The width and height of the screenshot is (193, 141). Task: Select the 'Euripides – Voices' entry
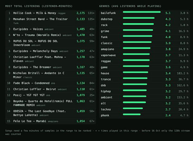[51, 29]
